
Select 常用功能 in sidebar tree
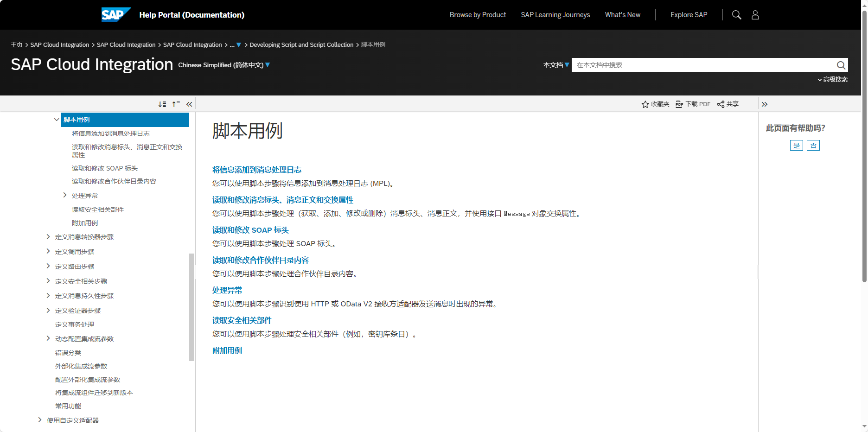point(68,406)
